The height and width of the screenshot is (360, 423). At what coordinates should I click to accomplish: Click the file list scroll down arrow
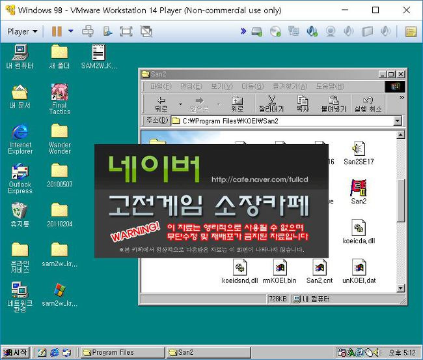pos(401,288)
